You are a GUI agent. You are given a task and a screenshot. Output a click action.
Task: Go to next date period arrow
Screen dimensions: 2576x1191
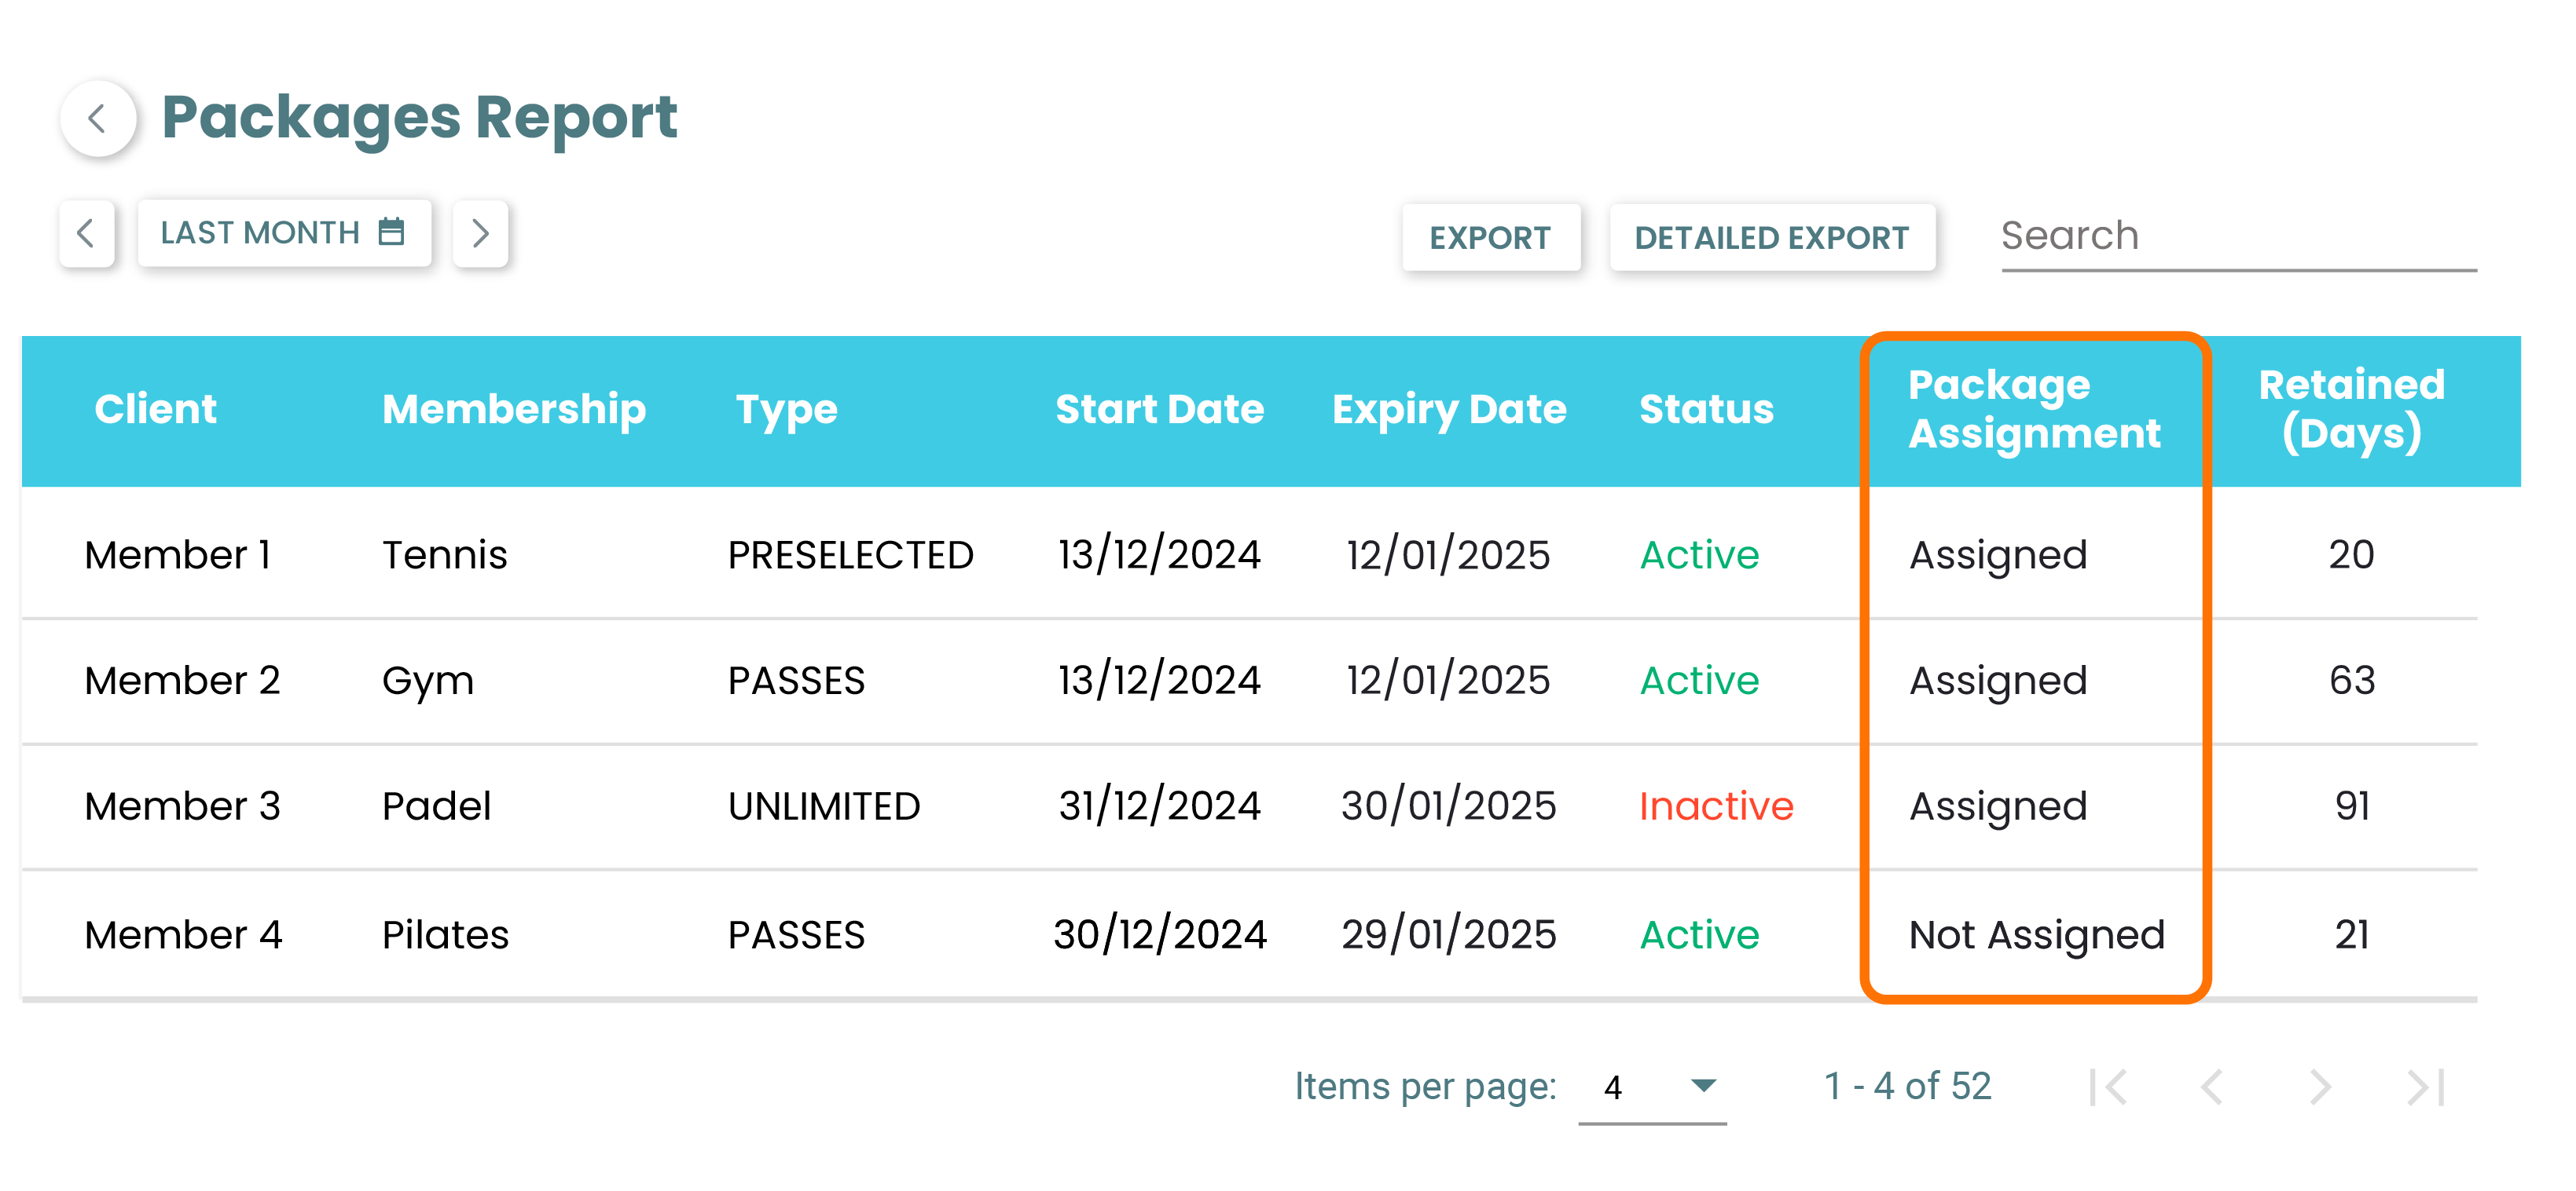tap(480, 233)
